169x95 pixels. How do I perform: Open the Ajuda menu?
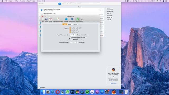pyautogui.click(x=44, y=1)
